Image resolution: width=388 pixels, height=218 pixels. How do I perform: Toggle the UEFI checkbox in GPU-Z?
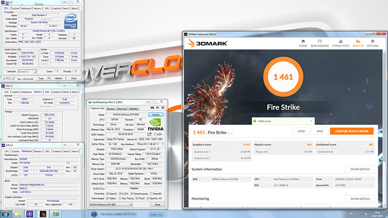click(155, 135)
